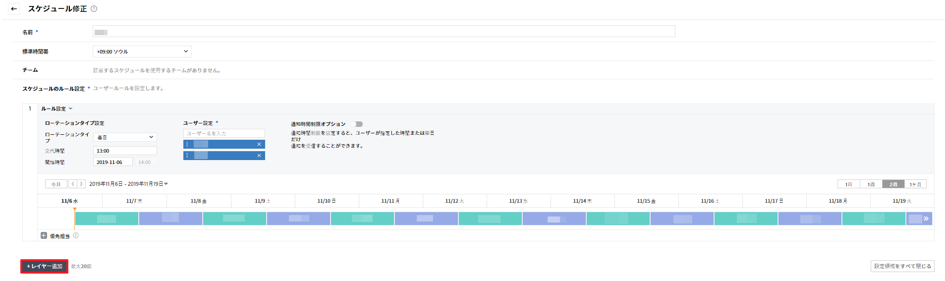
Task: Open the 標準時間帯 timezone dropdown
Action: pos(142,52)
